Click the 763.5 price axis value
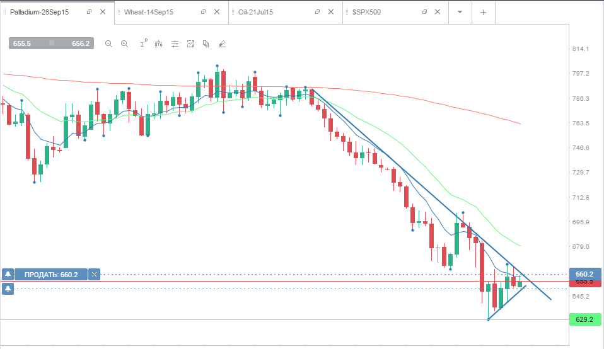Viewport: 604px width, 349px height. (581, 123)
